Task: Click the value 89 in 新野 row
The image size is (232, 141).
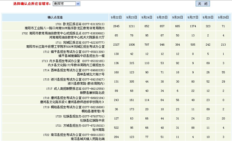Action: point(116,91)
